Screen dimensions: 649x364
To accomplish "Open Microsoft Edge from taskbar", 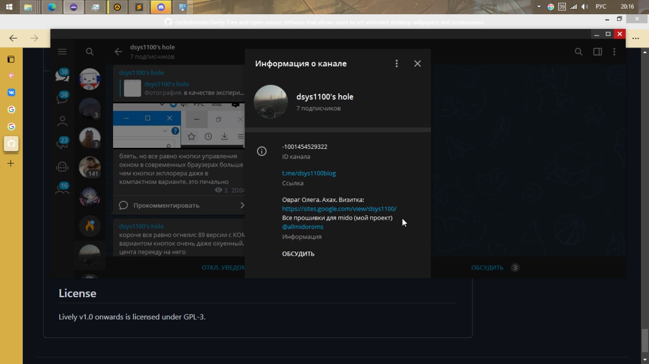I will pyautogui.click(x=52, y=7).
